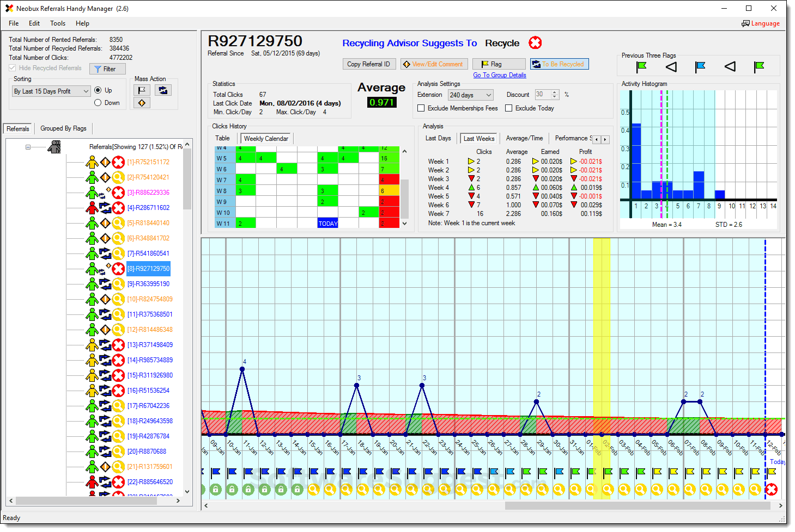Open the Tools menu

[58, 23]
